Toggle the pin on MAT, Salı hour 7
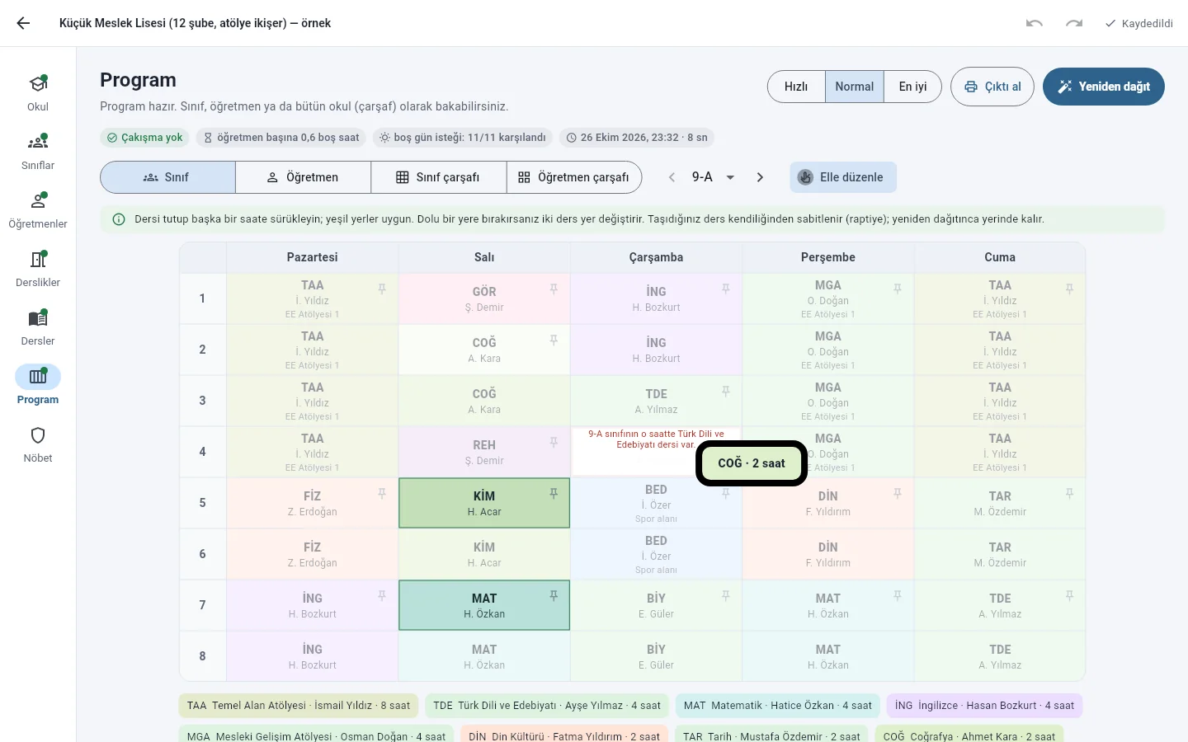 pos(554,595)
